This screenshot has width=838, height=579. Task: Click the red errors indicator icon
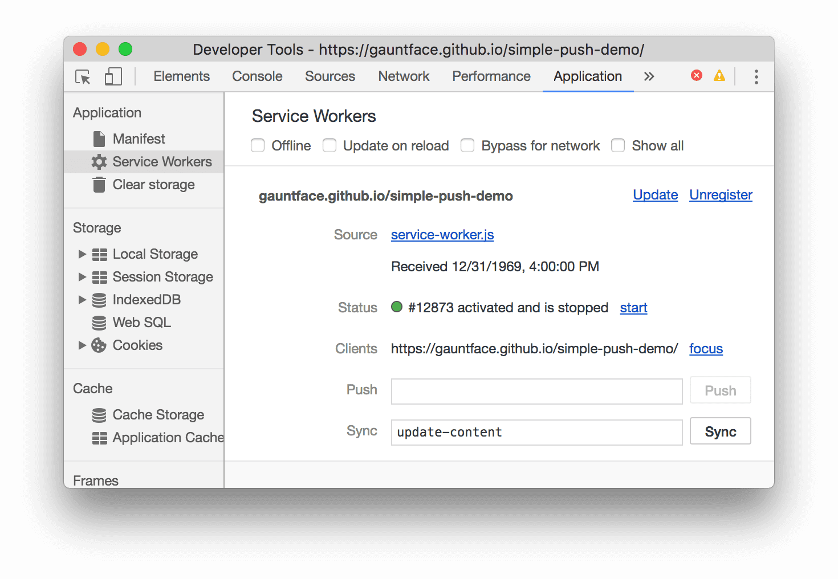pos(696,75)
